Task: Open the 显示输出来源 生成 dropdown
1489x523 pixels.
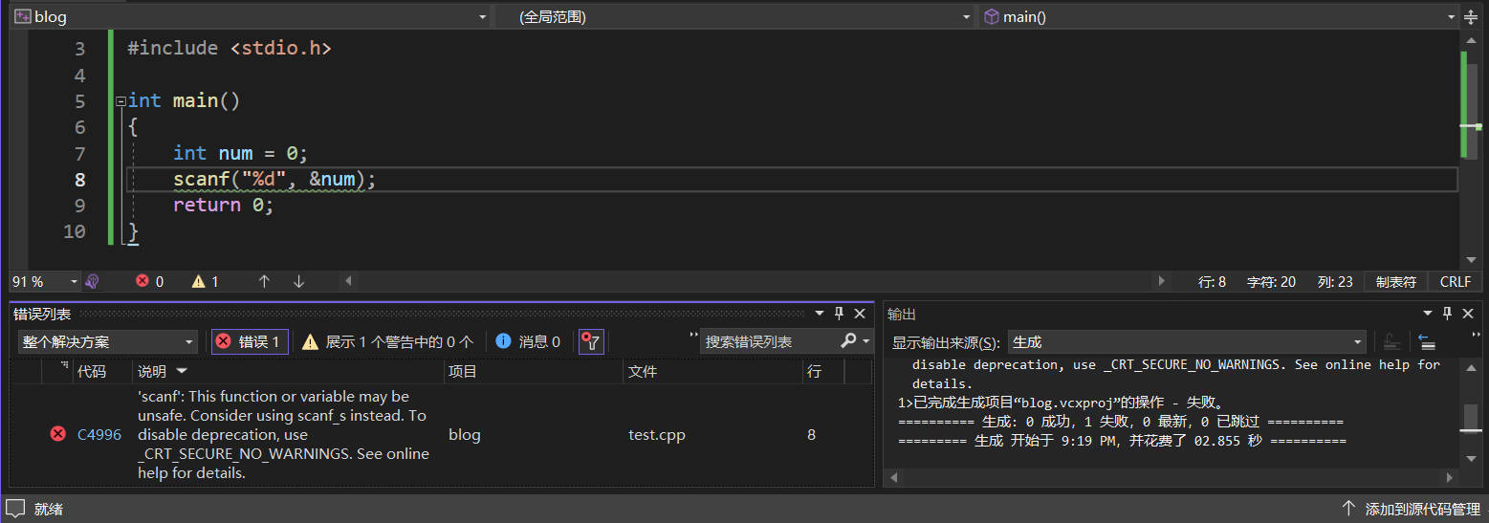Action: coord(1188,342)
